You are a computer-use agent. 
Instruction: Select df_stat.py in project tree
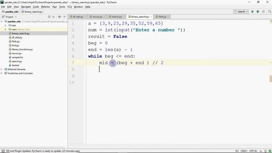tap(17, 37)
